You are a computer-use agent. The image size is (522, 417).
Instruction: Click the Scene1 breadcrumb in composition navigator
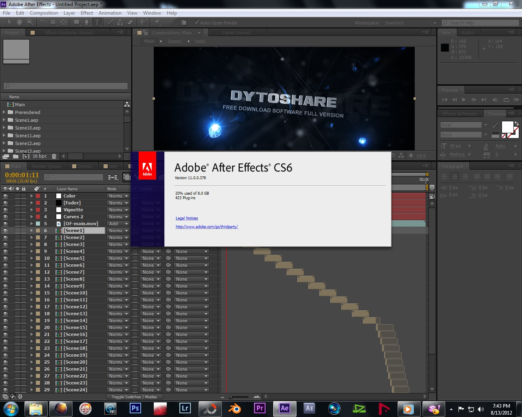tap(175, 41)
